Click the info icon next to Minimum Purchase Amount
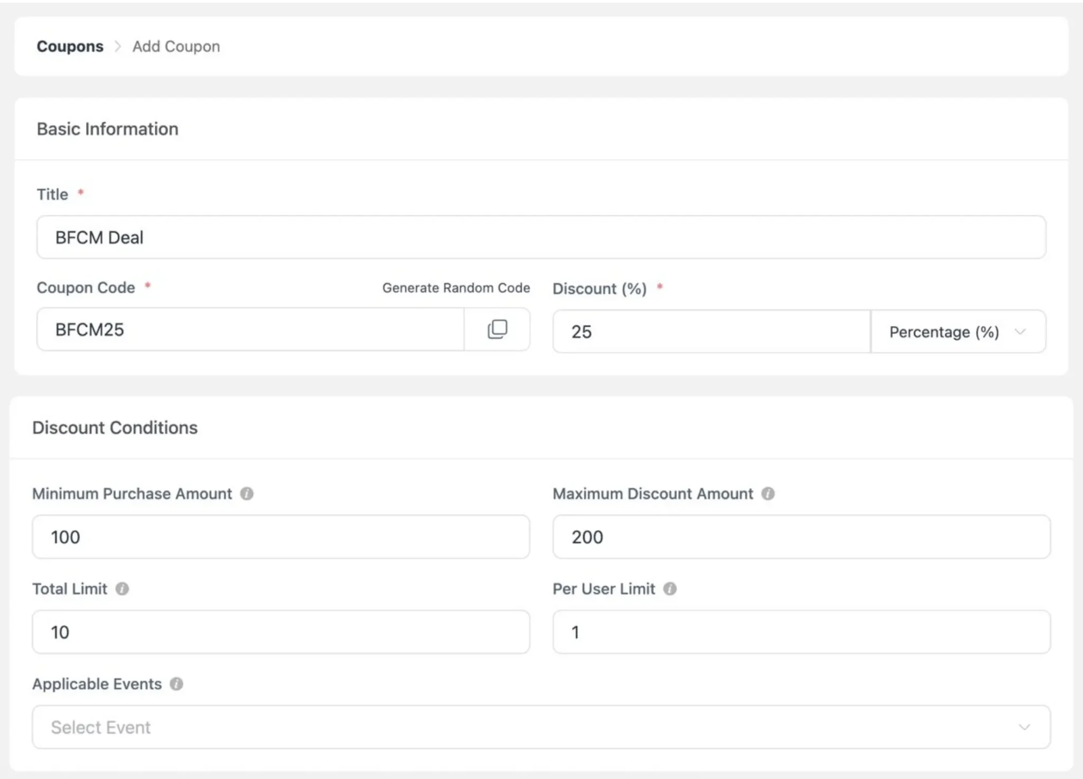 (248, 494)
